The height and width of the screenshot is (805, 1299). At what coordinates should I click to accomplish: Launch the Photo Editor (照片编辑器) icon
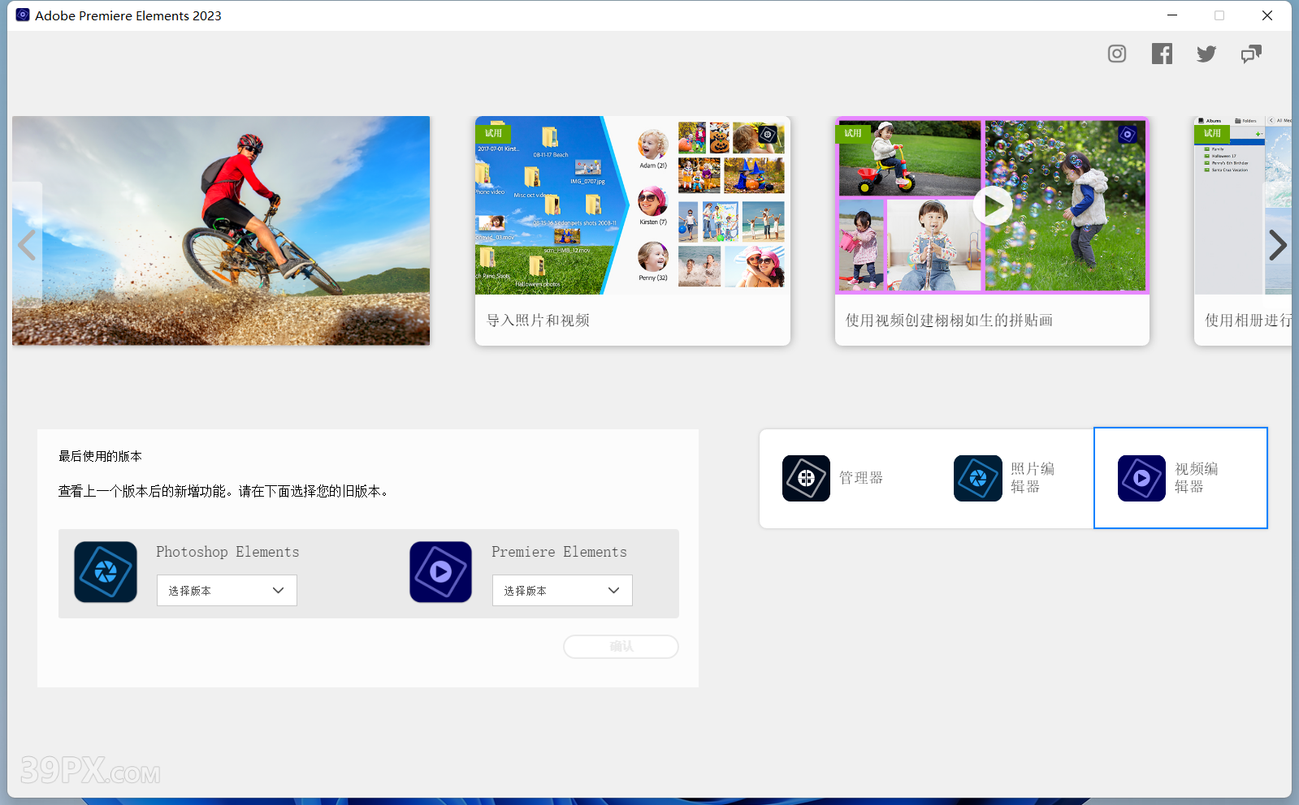[977, 478]
